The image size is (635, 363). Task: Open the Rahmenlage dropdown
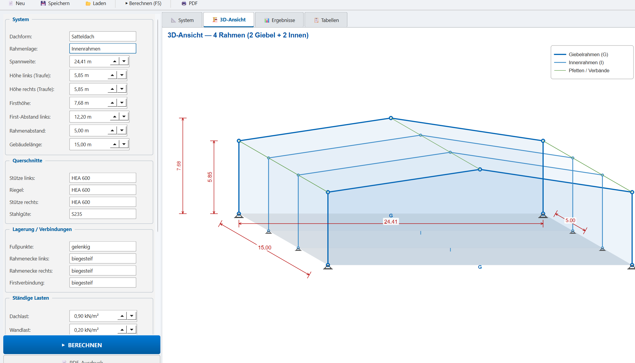[x=103, y=49]
